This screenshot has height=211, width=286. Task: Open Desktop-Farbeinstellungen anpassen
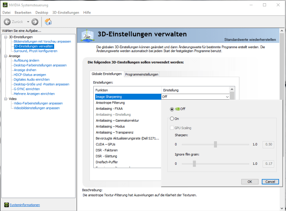point(40,65)
